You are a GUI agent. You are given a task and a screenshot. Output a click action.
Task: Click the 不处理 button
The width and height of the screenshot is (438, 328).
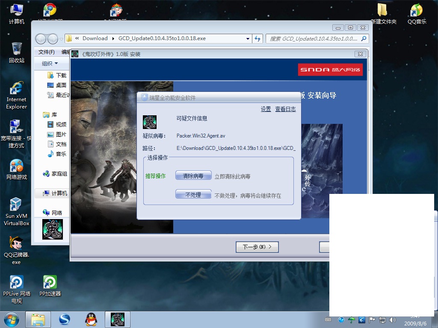(193, 194)
